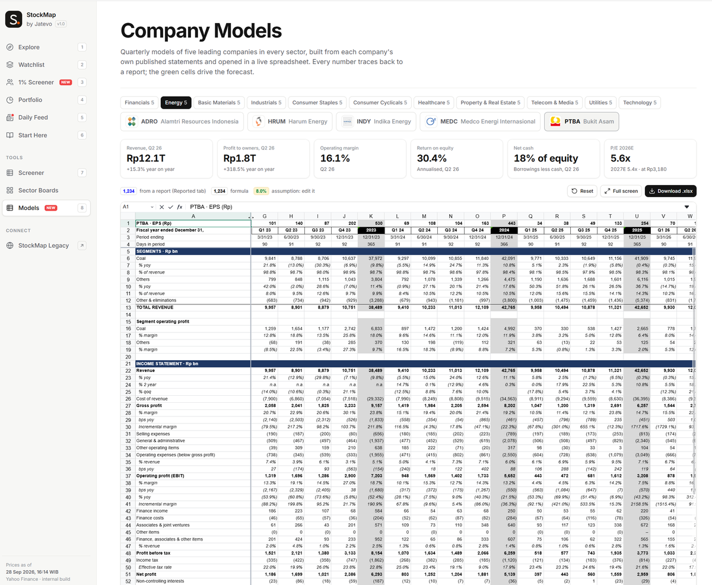712x585 pixels.
Task: Select the Consumer Cyclicals 5 sector tab
Action: tap(380, 103)
